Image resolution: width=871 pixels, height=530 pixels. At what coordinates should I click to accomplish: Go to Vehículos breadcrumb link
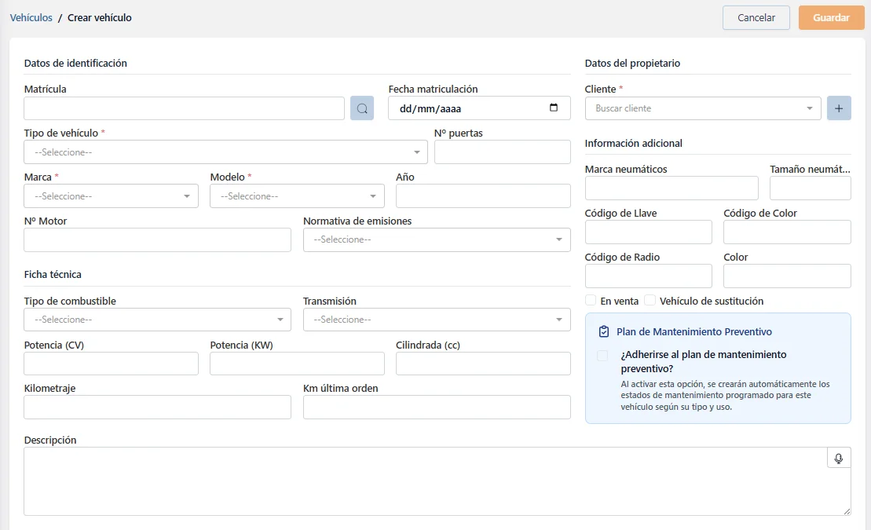pos(31,17)
